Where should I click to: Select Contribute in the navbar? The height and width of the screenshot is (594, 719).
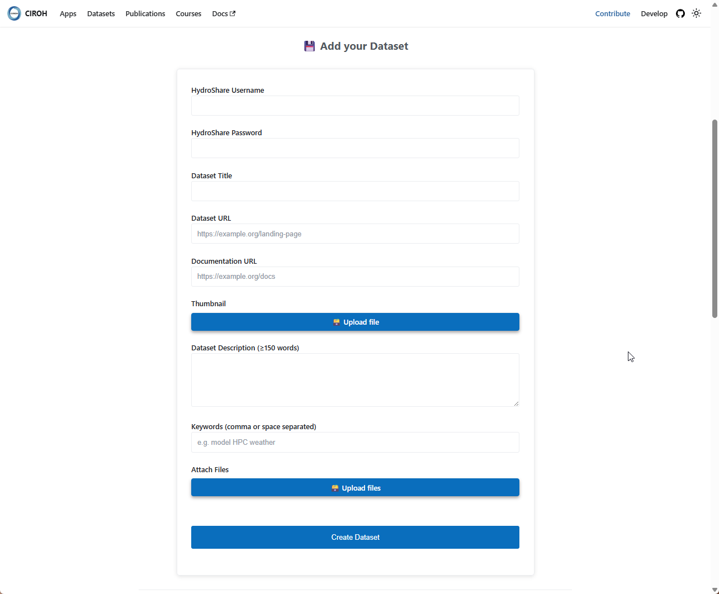(x=613, y=13)
